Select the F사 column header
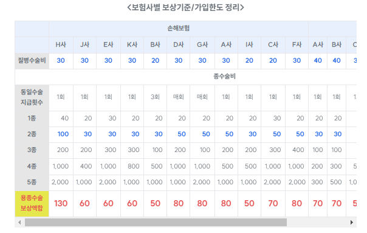 pos(297,44)
